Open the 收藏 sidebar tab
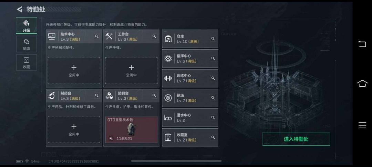Screen dimensions: 372x167 tap(26, 62)
